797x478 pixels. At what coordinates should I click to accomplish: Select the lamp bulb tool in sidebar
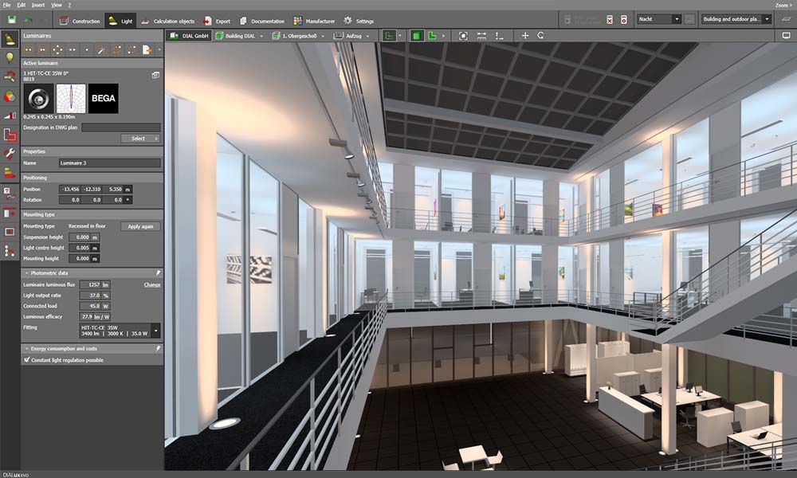click(x=10, y=57)
